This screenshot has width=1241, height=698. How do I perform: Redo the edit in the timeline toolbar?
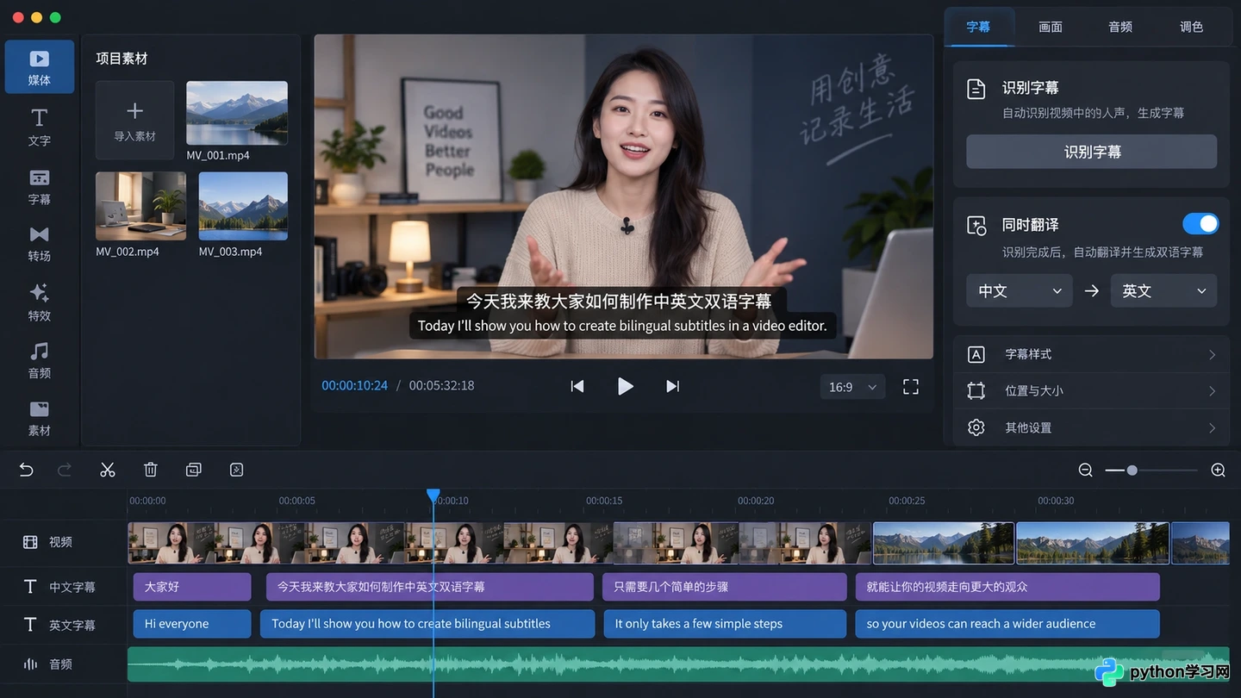(x=65, y=470)
